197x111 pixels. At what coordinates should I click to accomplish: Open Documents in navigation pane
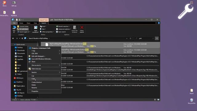20,53
